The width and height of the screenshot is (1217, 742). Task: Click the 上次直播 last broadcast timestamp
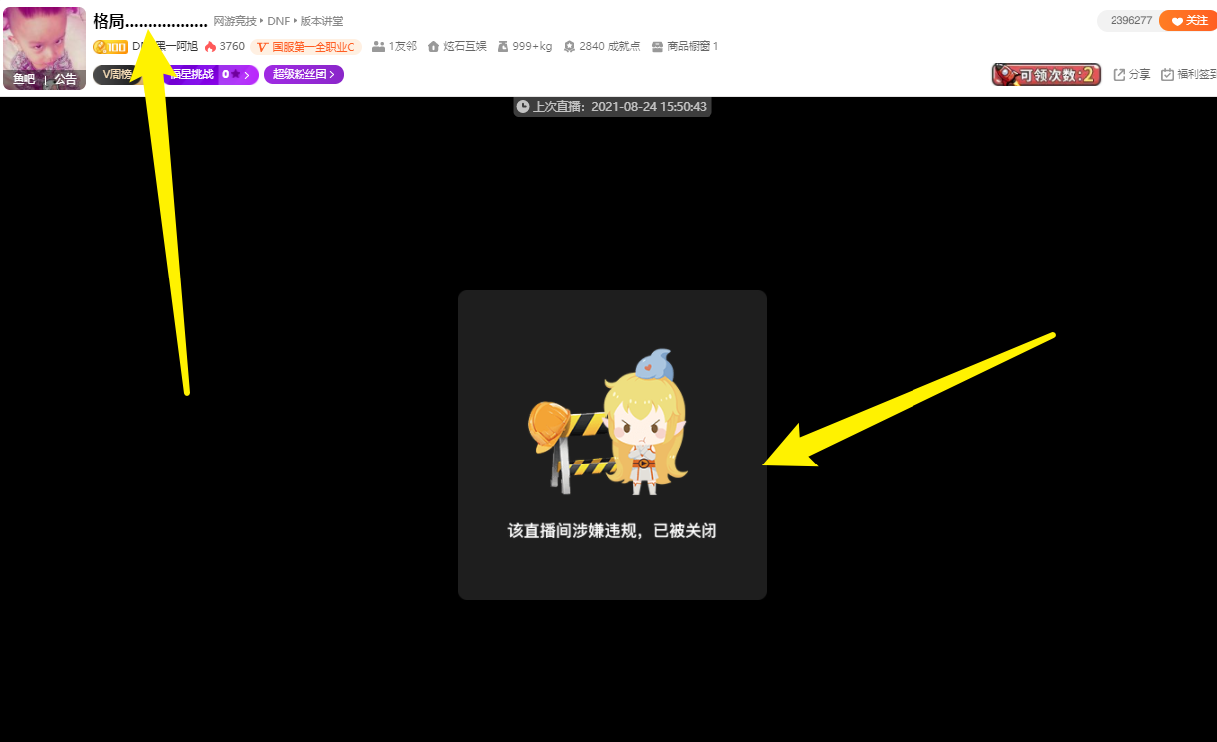click(612, 107)
